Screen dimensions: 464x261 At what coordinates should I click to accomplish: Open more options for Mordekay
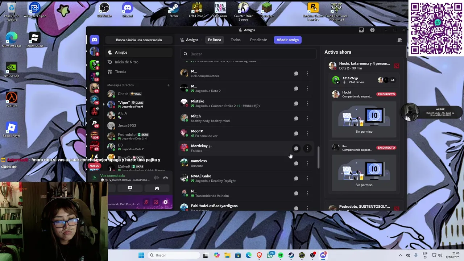pyautogui.click(x=307, y=148)
